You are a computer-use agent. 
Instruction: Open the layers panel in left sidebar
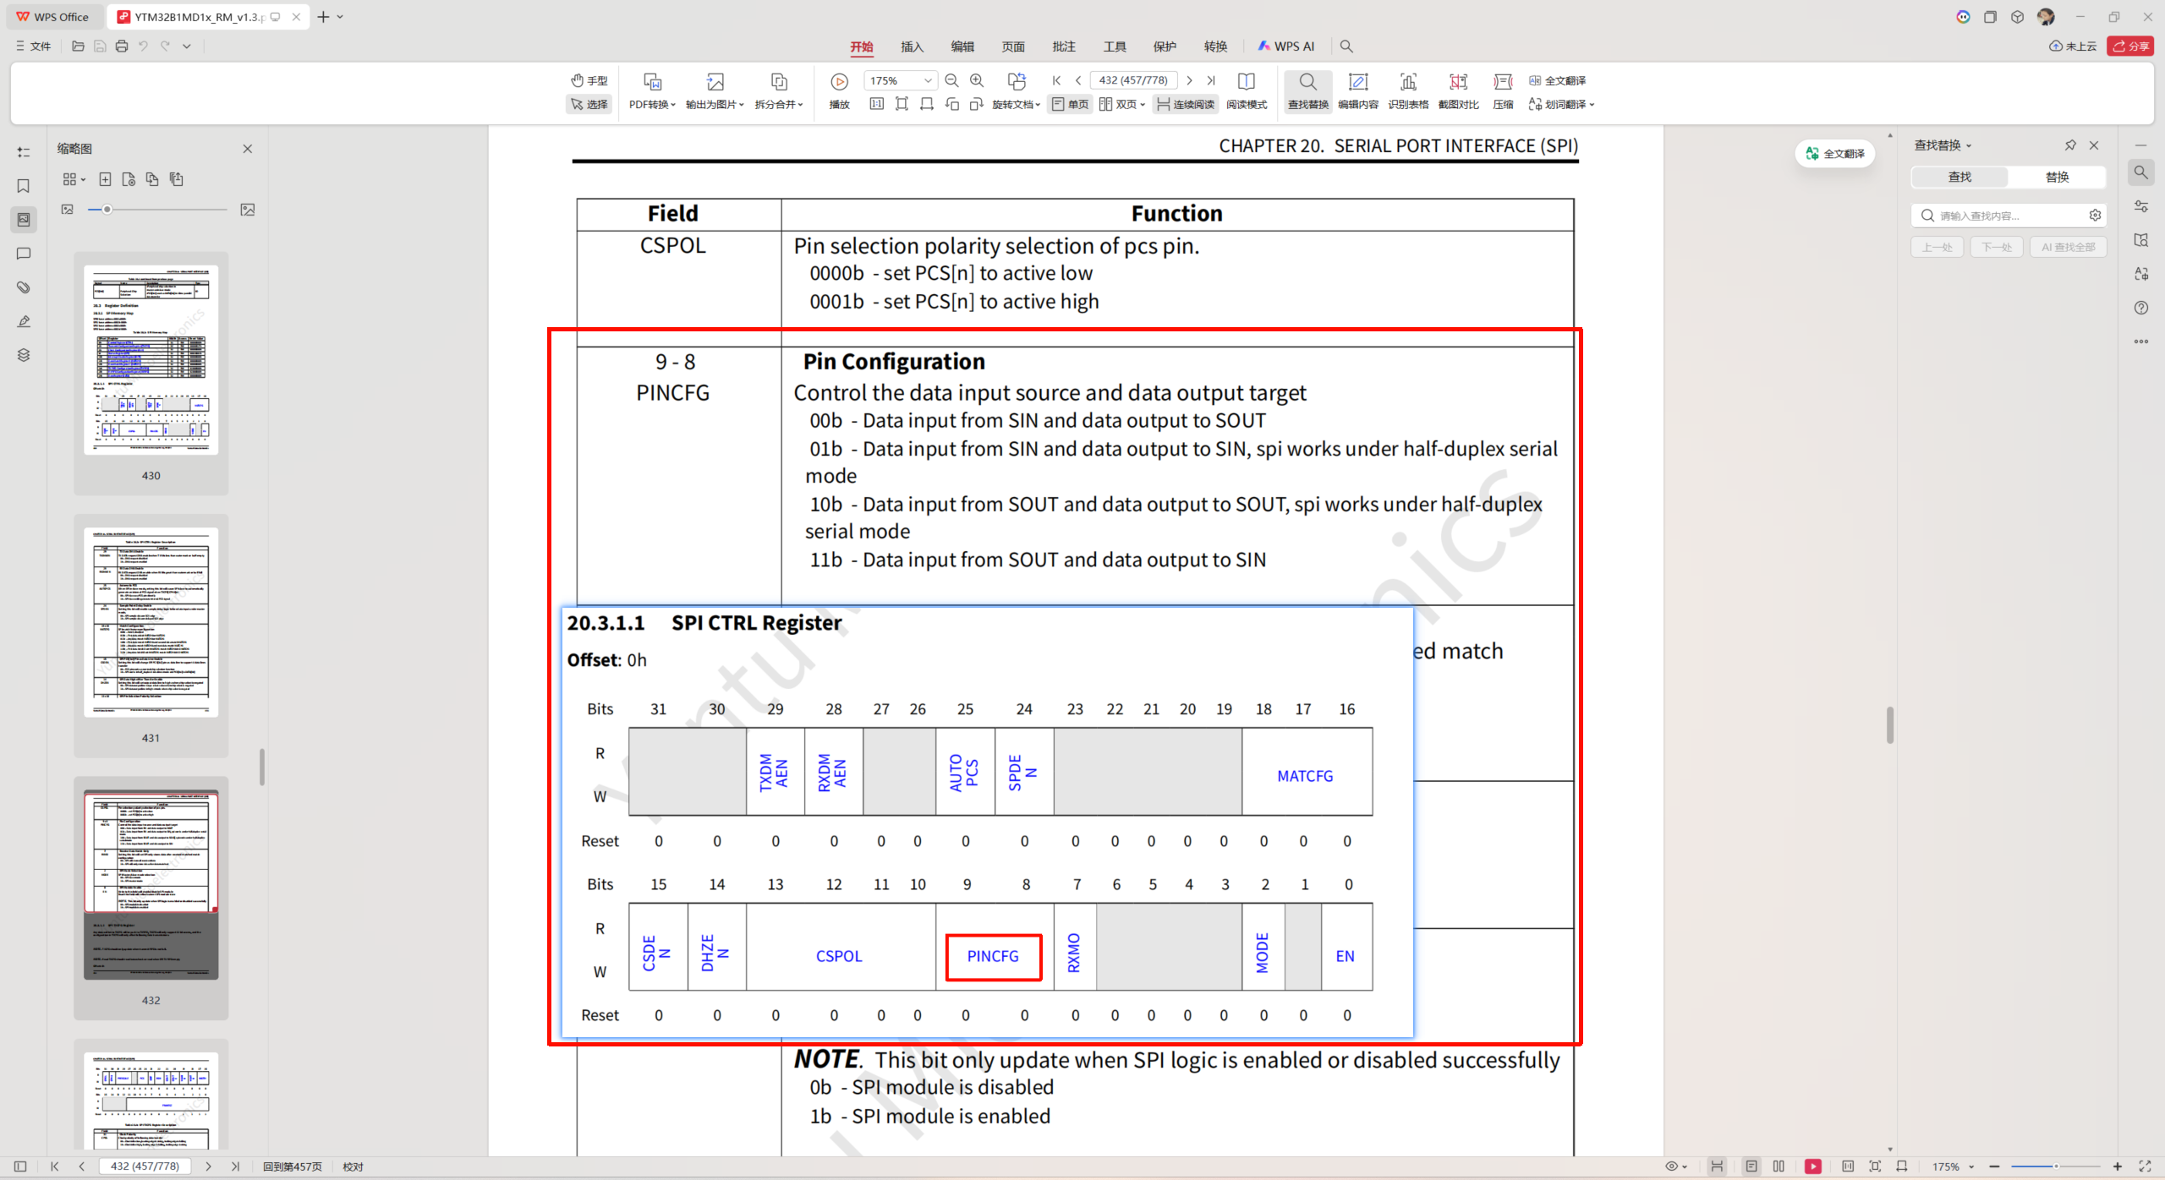click(24, 355)
